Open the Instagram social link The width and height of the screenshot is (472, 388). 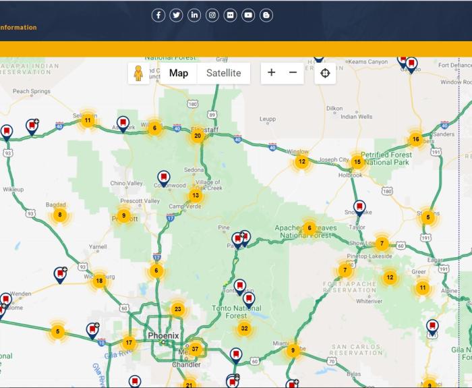tap(212, 15)
